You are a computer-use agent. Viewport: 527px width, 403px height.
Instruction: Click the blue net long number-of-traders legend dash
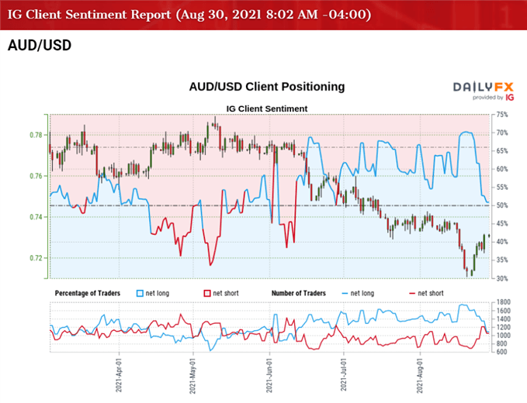pyautogui.click(x=345, y=293)
